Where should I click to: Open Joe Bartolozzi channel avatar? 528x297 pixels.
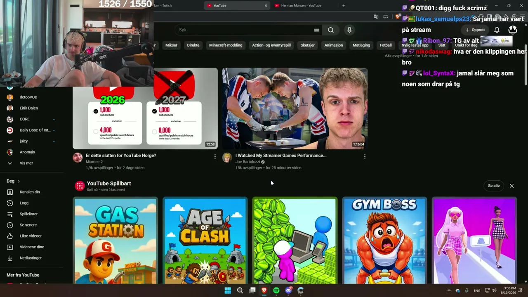coord(227,158)
